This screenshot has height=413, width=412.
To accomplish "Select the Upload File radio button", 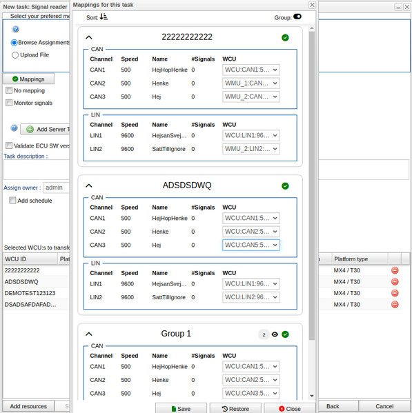I will (15, 55).
